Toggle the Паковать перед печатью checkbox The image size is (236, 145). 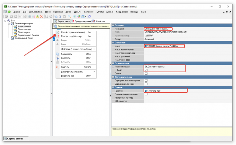point(146,94)
